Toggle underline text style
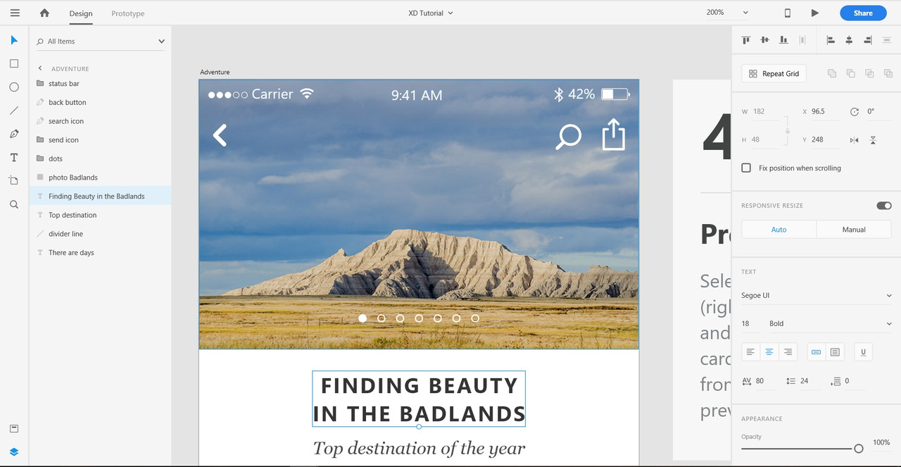The width and height of the screenshot is (901, 467). 863,351
